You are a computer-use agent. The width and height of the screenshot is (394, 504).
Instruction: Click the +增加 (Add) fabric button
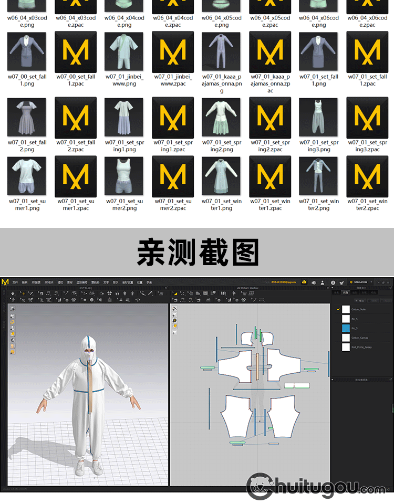pyautogui.click(x=359, y=300)
